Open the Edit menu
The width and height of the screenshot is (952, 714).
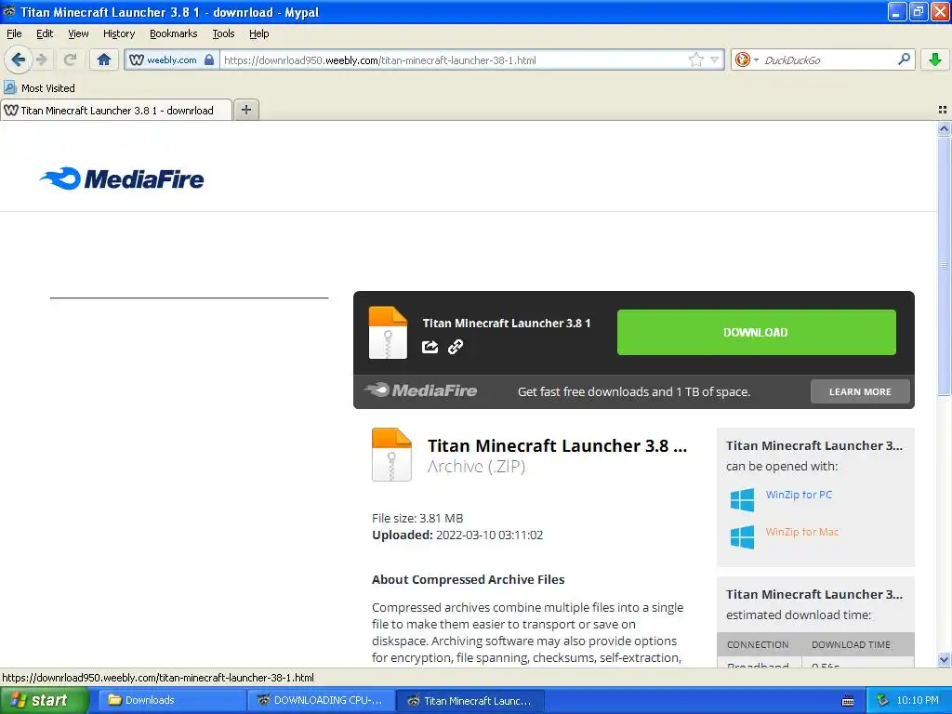click(x=45, y=33)
